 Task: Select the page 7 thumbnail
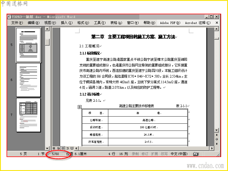point(28,115)
